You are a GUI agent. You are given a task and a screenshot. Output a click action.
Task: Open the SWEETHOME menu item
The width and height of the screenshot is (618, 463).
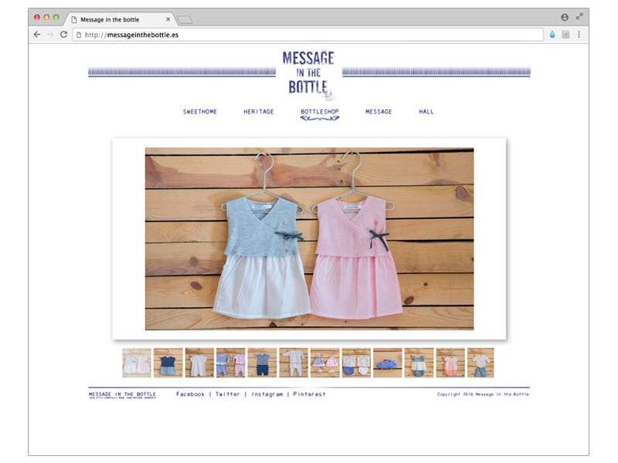tap(200, 112)
